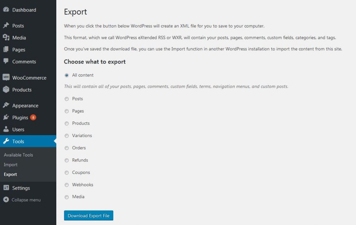Open the Plugins menu label
The image size is (356, 225).
[20, 117]
